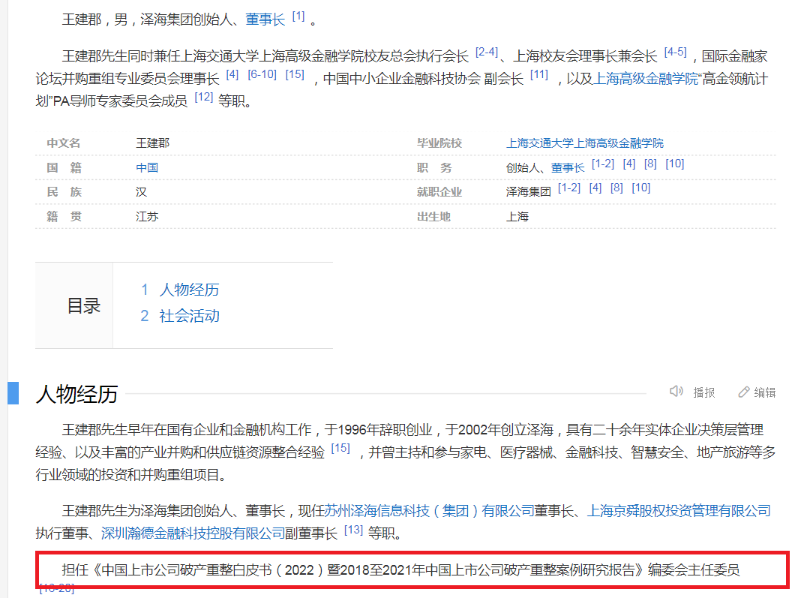Click the speaker 播报 icon

coord(676,392)
